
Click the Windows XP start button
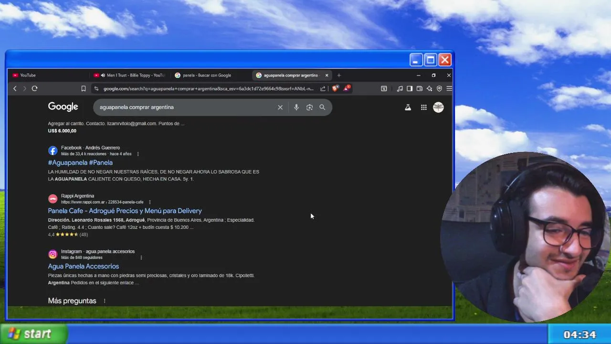(33, 334)
